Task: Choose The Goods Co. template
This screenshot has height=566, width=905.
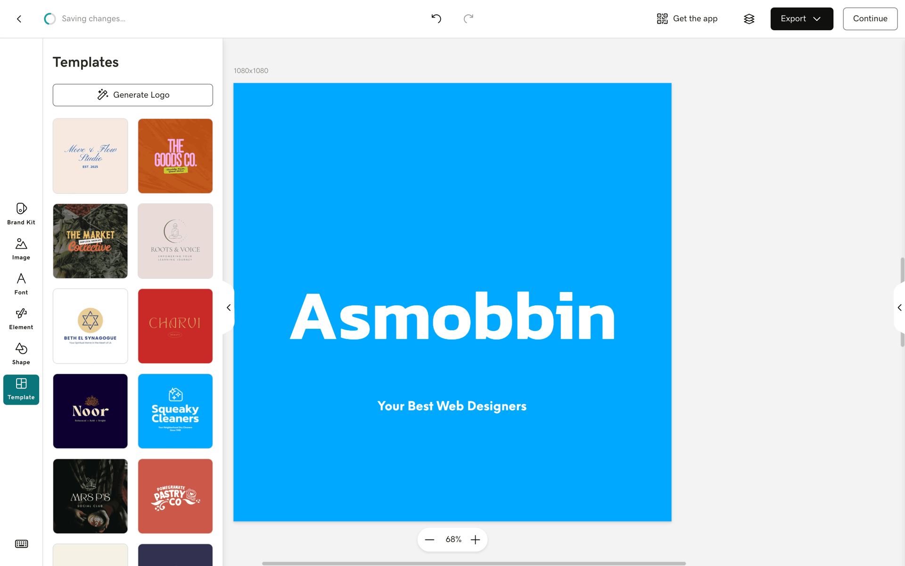Action: tap(175, 156)
